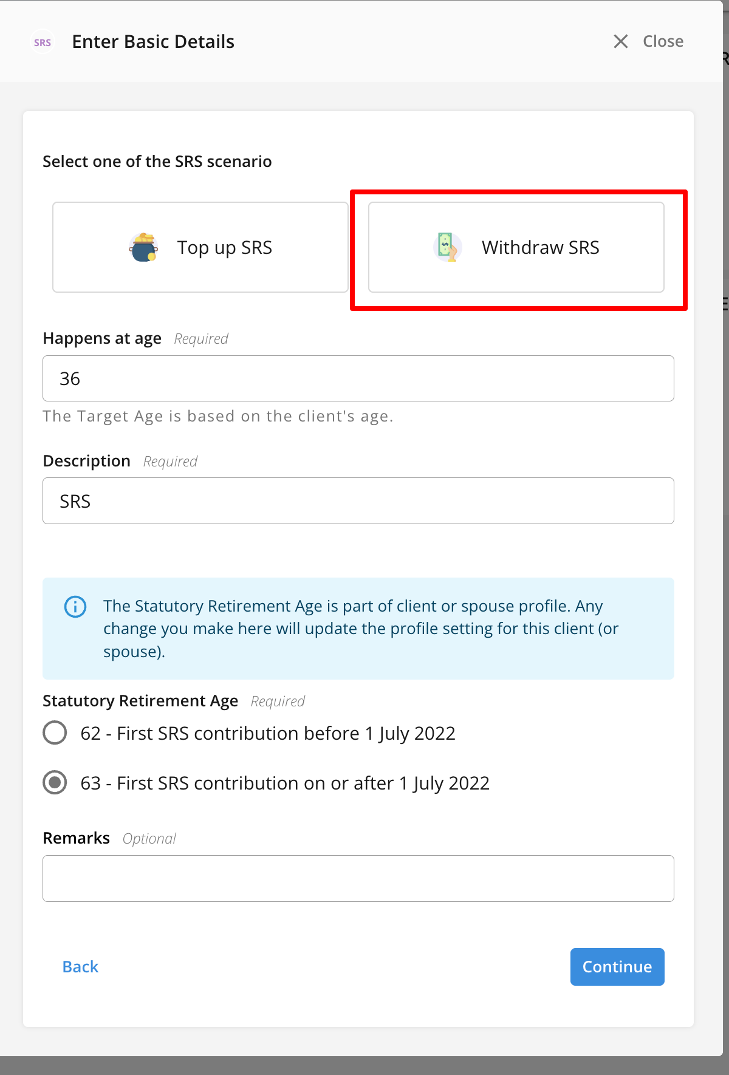Focus the Happens at age field

click(x=358, y=378)
